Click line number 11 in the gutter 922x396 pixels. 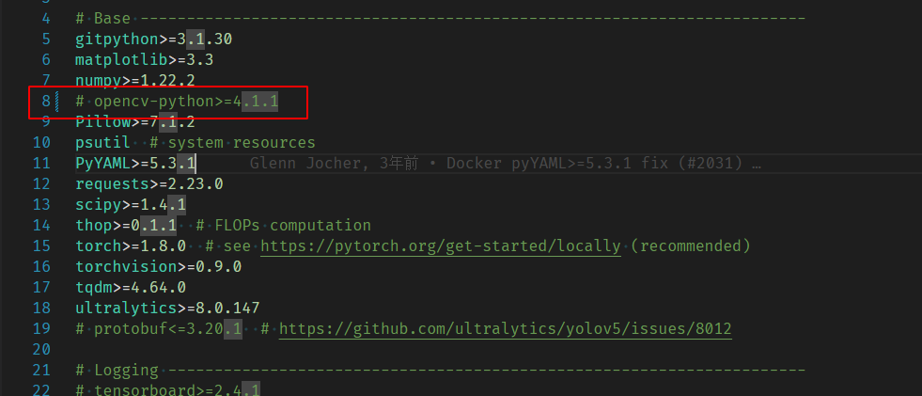[x=41, y=164]
